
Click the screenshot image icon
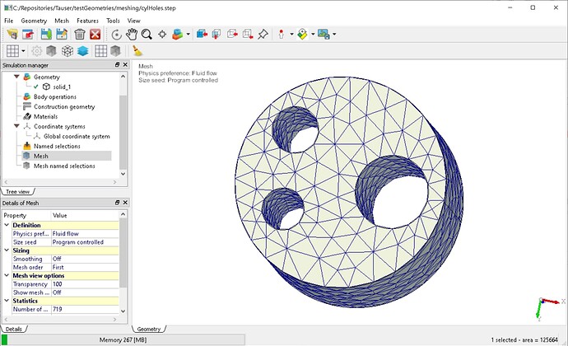tap(324, 35)
